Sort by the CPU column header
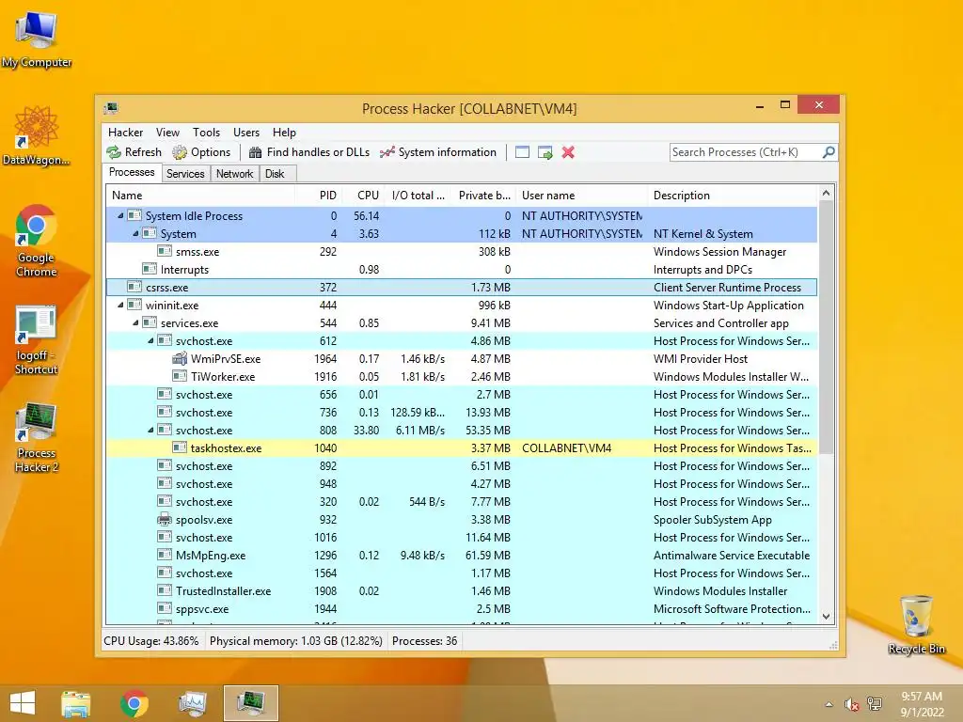The image size is (963, 722). (363, 196)
